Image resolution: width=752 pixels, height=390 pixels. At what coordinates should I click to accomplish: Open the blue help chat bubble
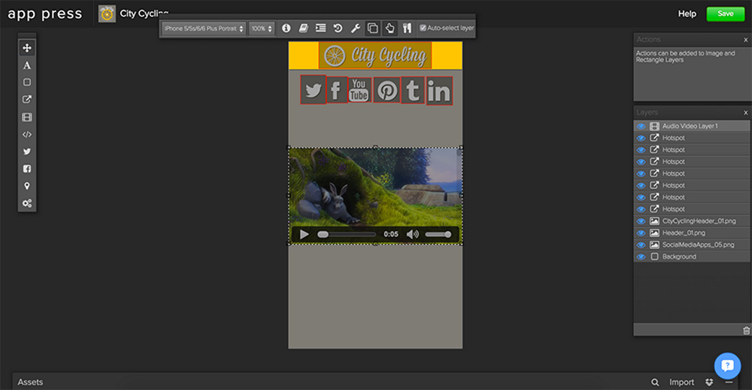tap(727, 366)
